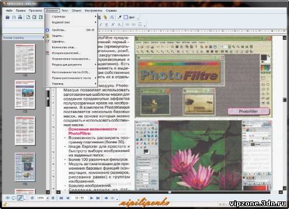Click the eyedropper tool icon
This screenshot has width=289, height=209.
(120, 17)
